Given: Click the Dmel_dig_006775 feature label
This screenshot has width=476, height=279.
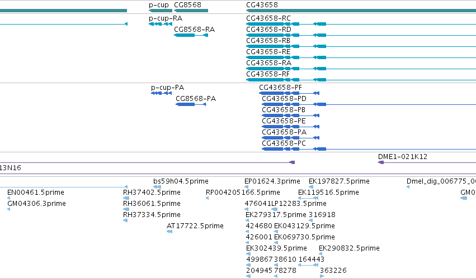Looking at the screenshot, I should click(x=441, y=181).
